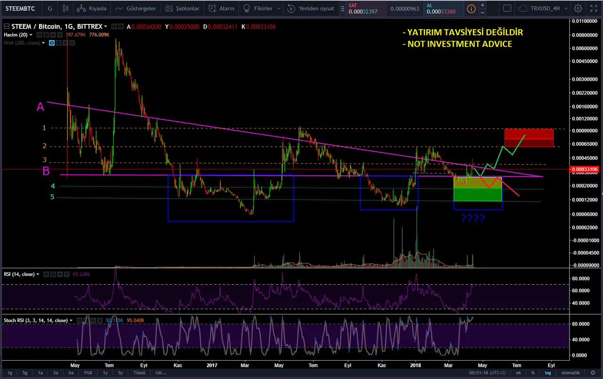The width and height of the screenshot is (603, 379).
Task: Select 5y time range
Action: click(x=121, y=372)
